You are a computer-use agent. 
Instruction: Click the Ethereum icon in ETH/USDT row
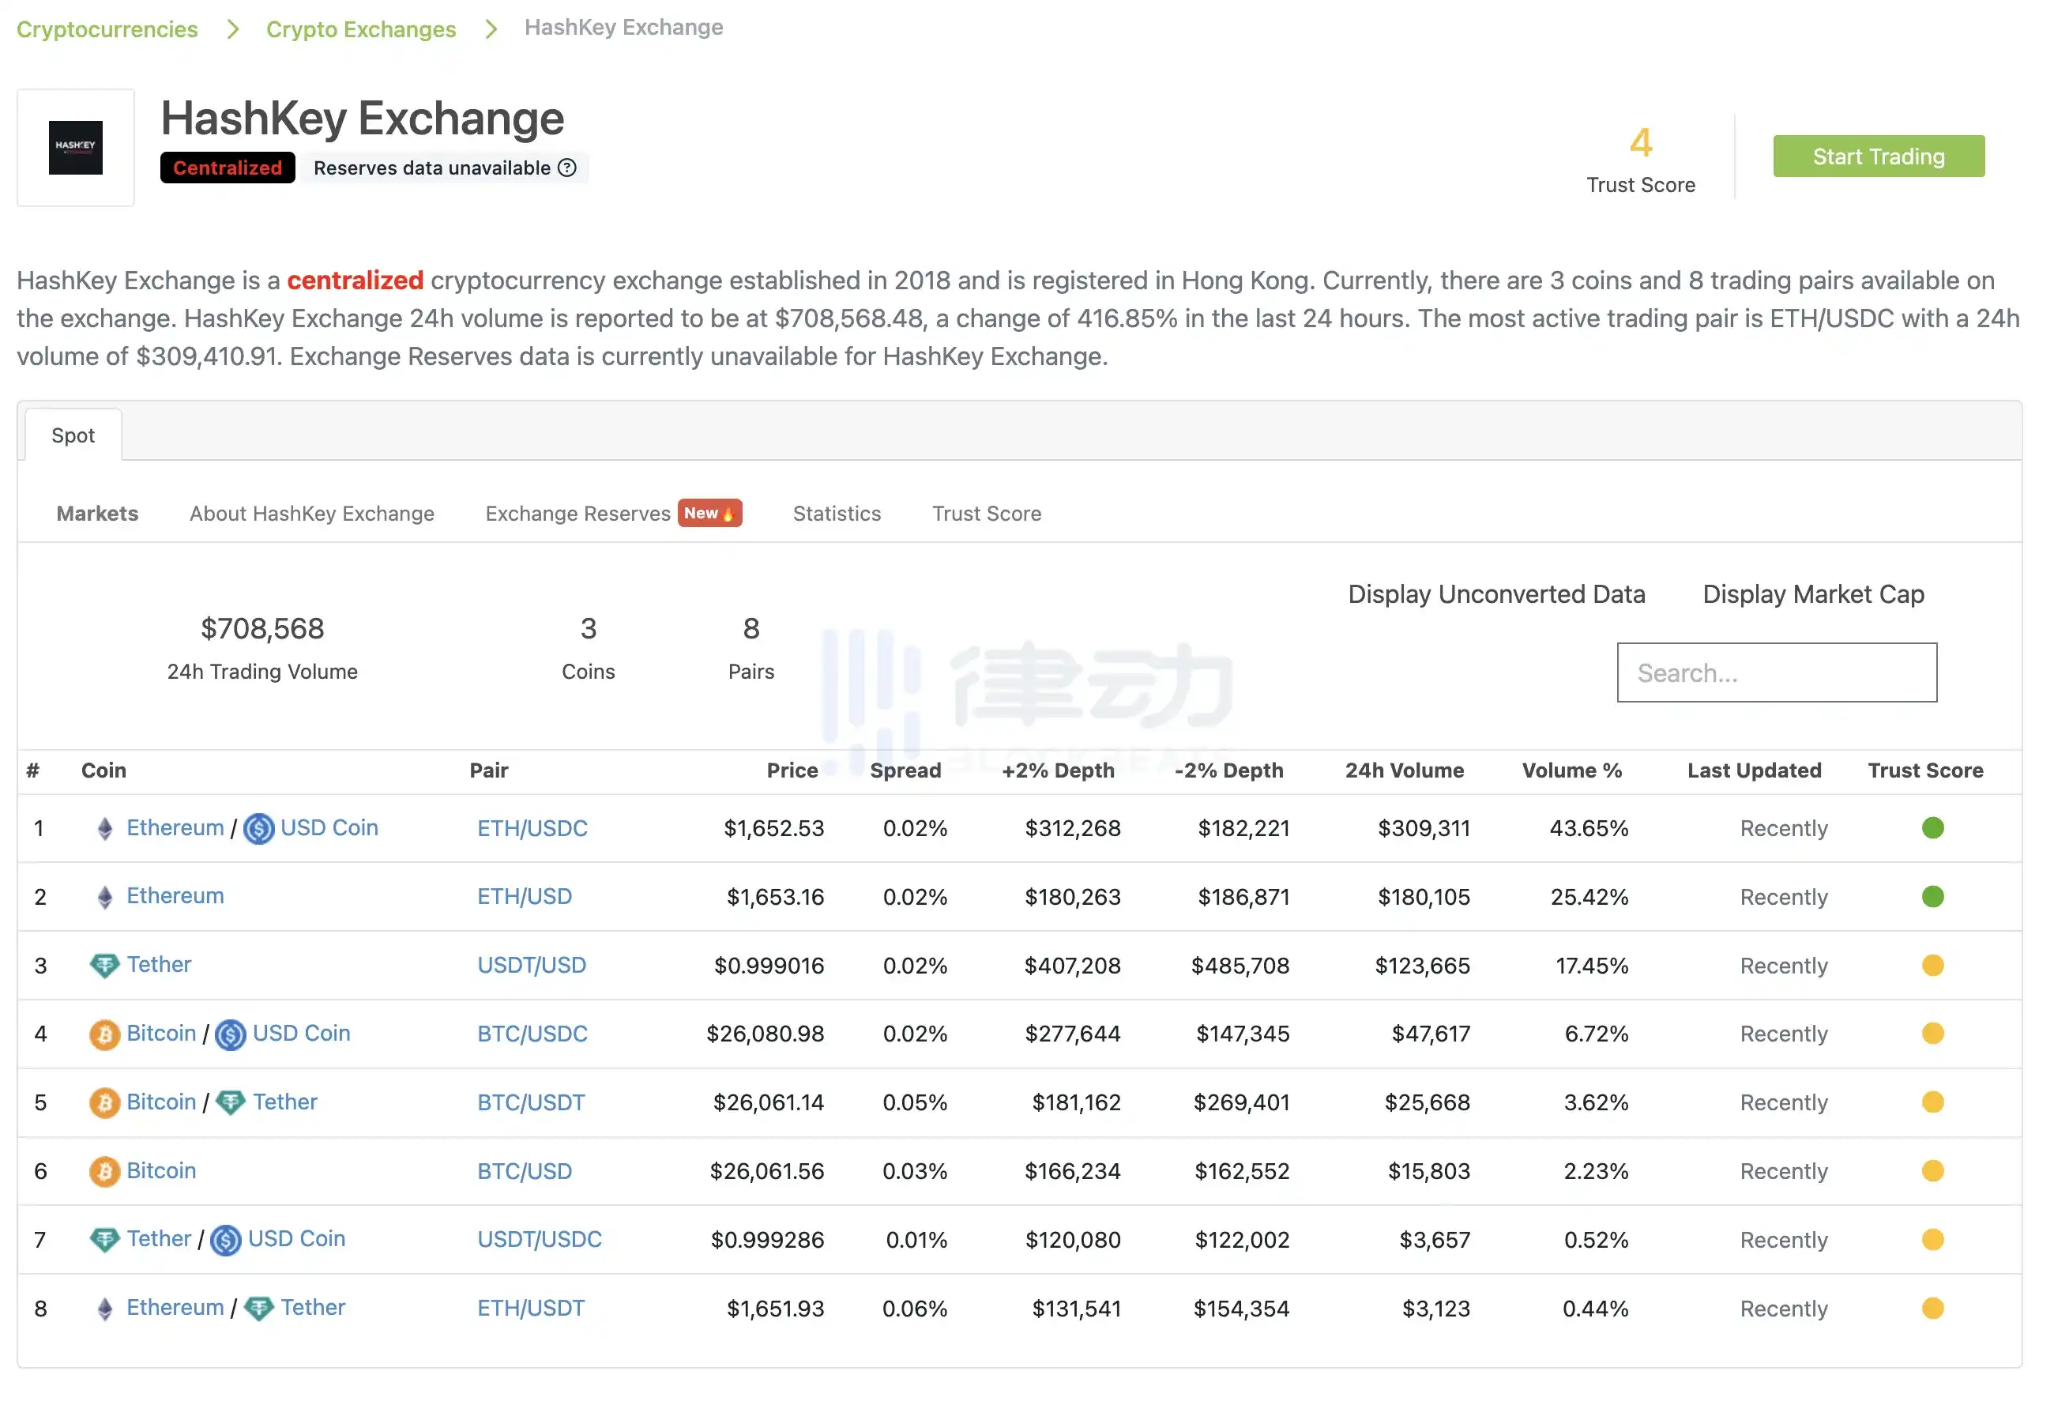tap(105, 1309)
